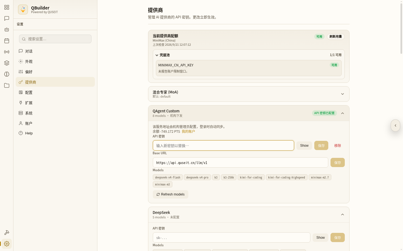Screen dimensions: 403x251
Task: Click the Refresh models button
Action: click(x=170, y=194)
